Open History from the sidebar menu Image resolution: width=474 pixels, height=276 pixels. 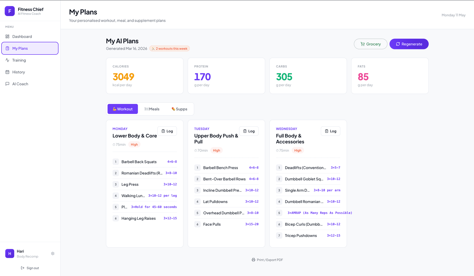tap(30, 72)
